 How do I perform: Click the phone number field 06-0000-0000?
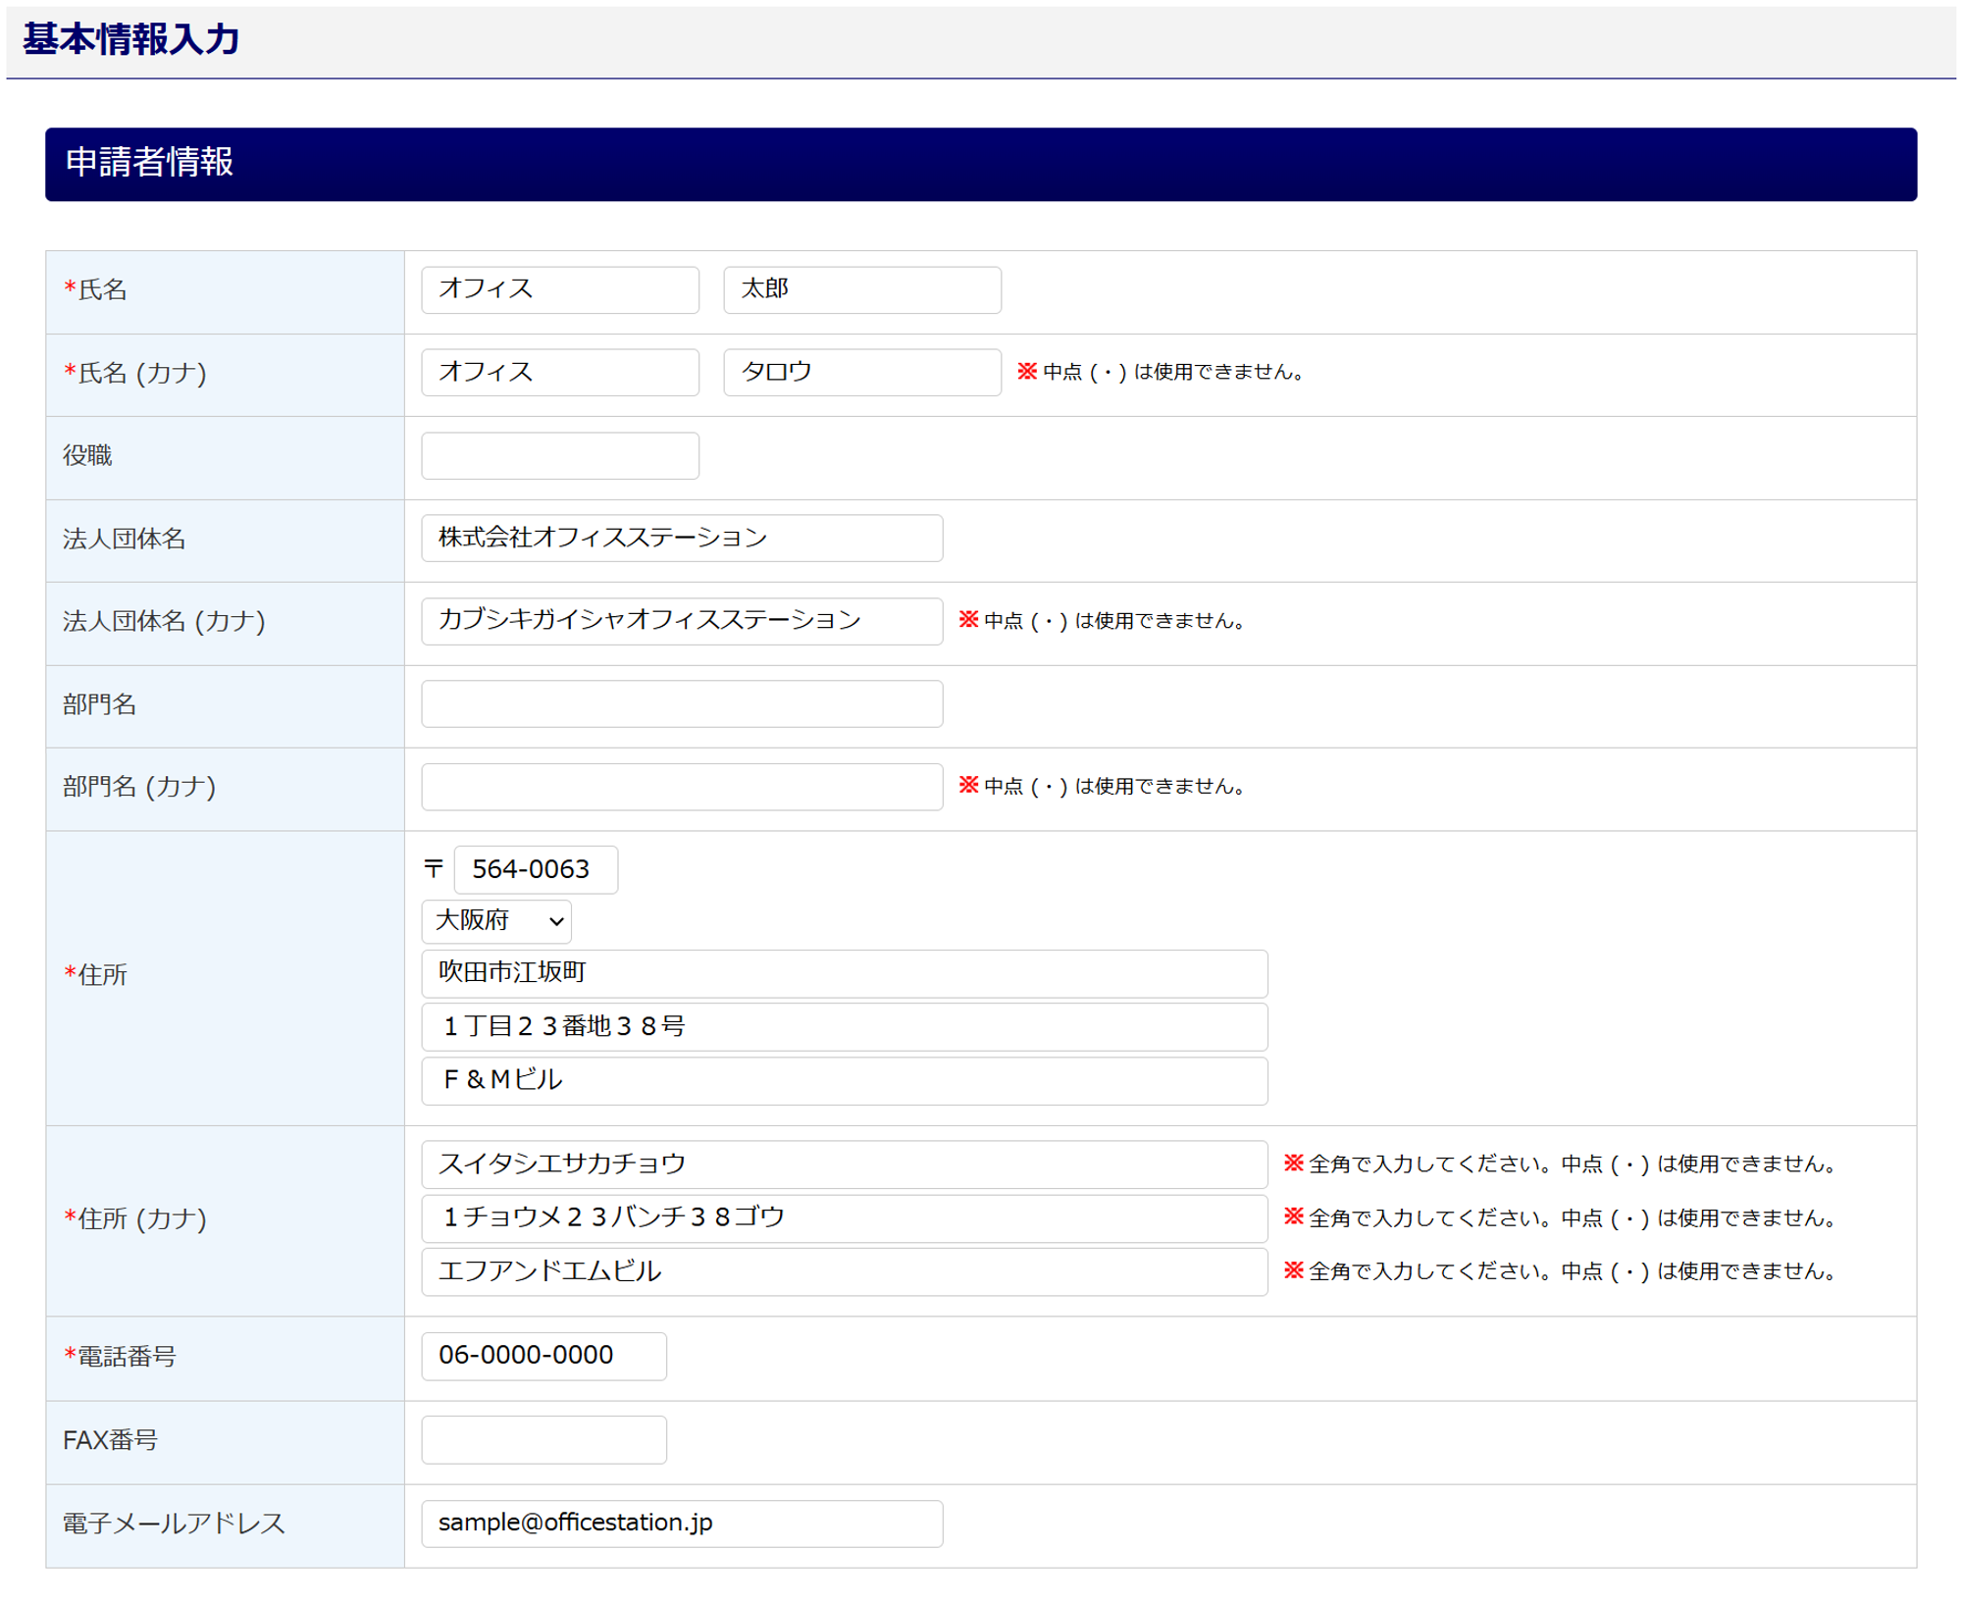543,1356
